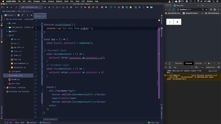Open the purple settings gear in toolbar
The width and height of the screenshot is (221, 124).
[x=102, y=7]
